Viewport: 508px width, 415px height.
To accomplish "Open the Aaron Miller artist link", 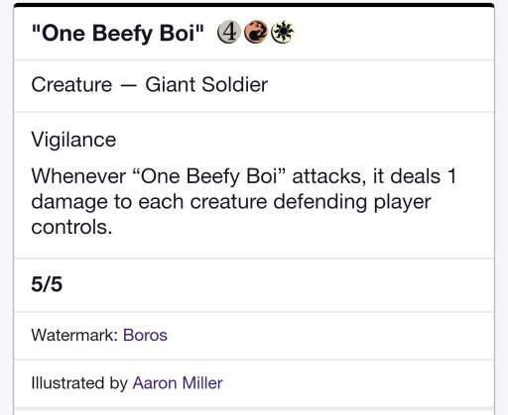I will point(178,383).
